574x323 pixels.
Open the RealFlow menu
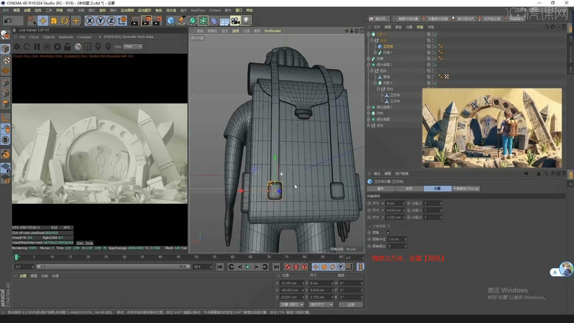tap(198, 10)
